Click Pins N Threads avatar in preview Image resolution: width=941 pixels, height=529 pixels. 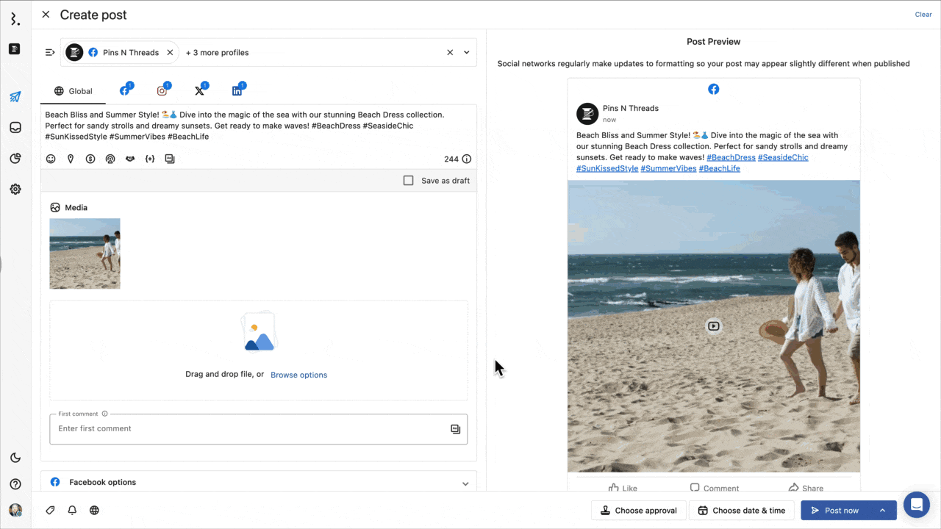click(587, 113)
